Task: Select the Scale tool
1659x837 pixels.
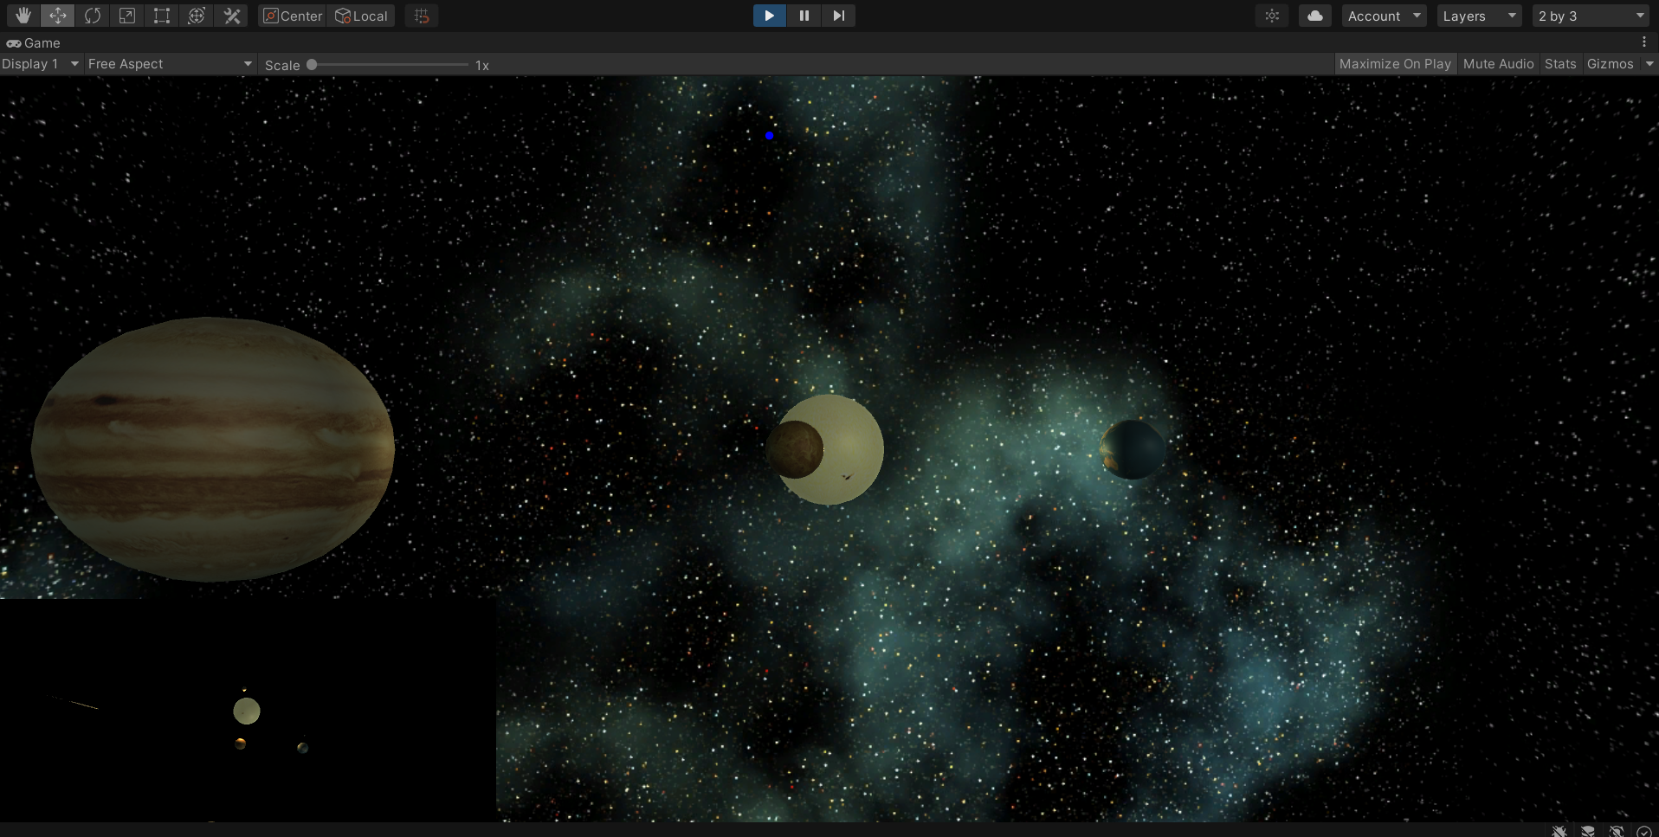Action: pos(126,16)
